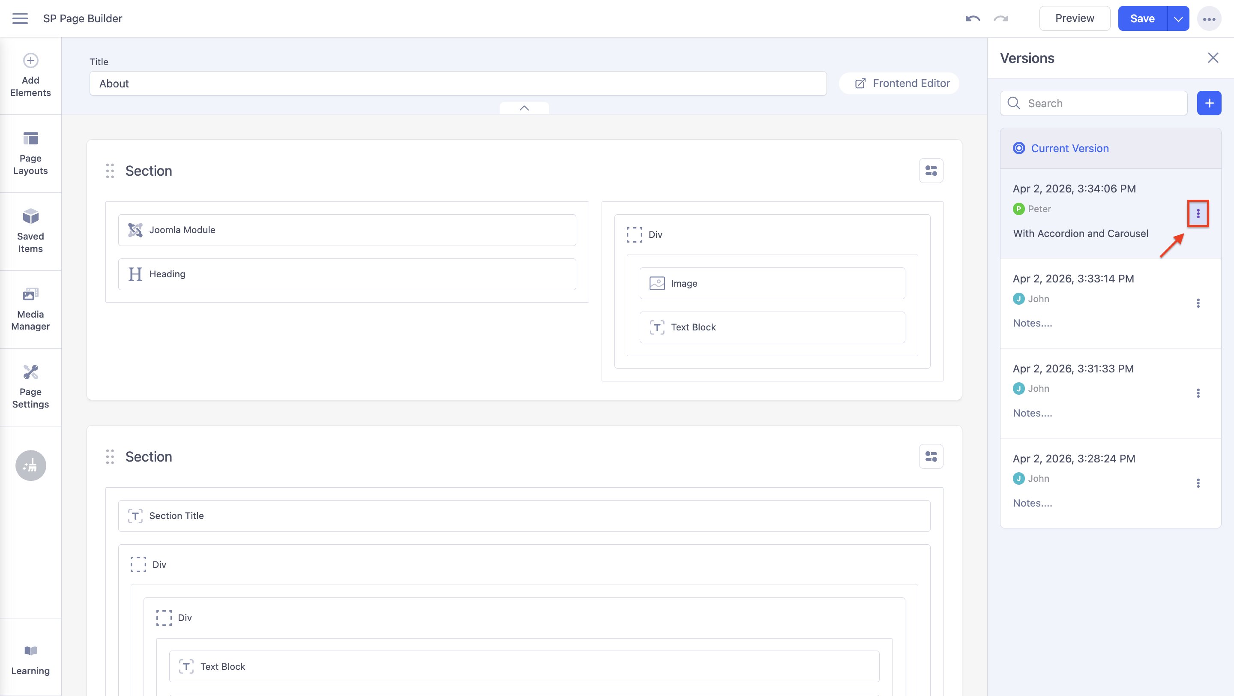Open options for Peter's version entry
Screen dimensions: 1234x696
[x=1198, y=213]
